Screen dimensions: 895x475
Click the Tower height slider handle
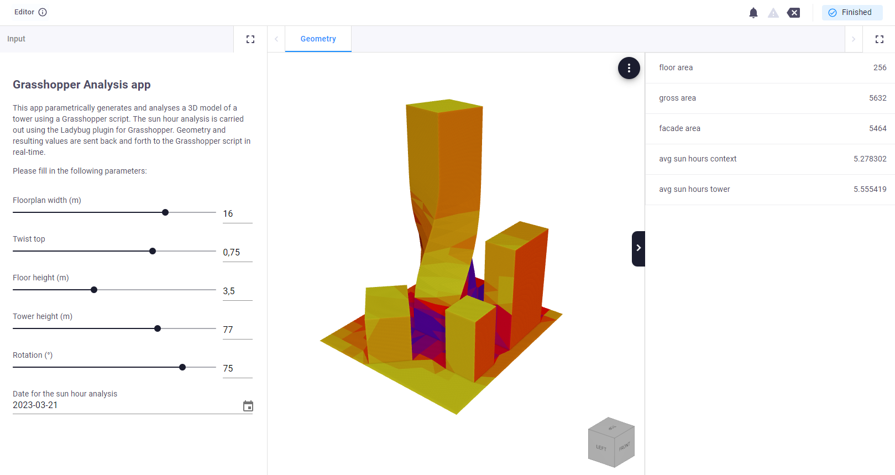158,328
